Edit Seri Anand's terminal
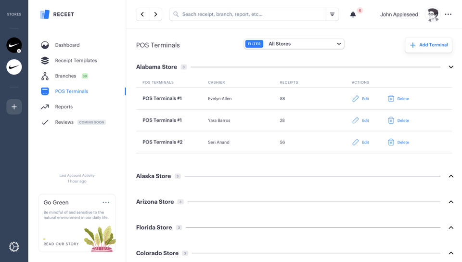 tap(360, 143)
